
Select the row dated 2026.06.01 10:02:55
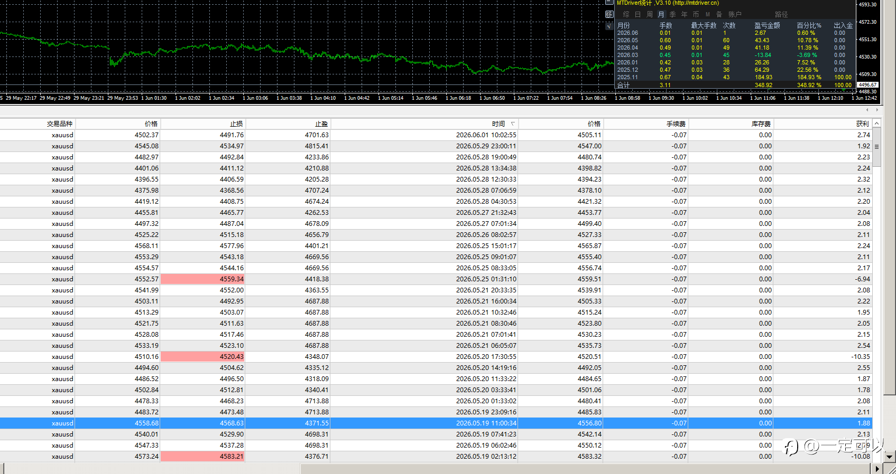coord(436,135)
